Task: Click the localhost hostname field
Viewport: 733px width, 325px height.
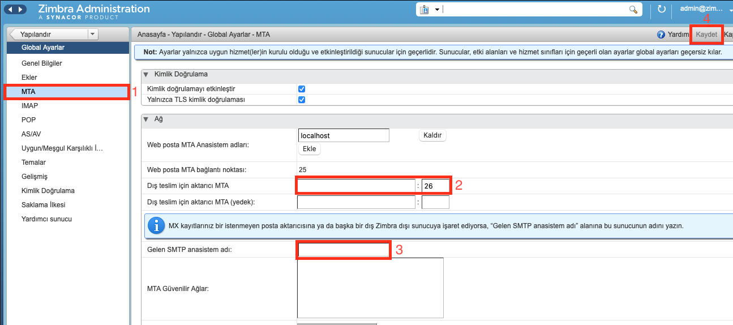Action: (344, 135)
